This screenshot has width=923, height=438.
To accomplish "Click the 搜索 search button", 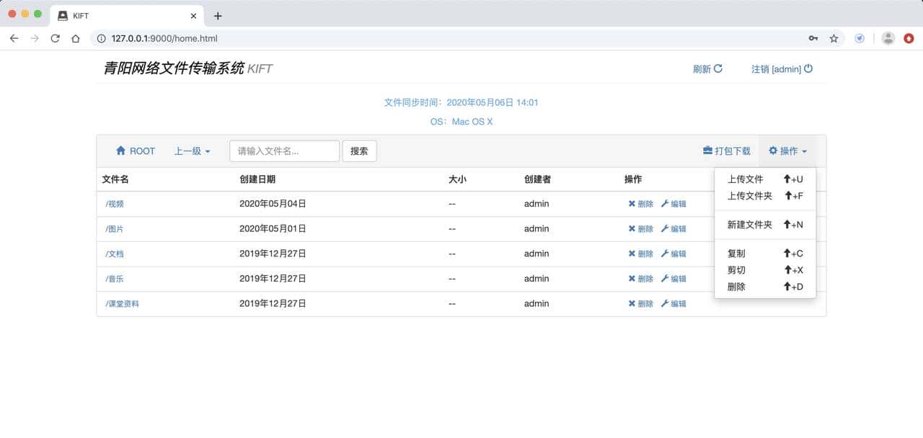I will tap(359, 151).
